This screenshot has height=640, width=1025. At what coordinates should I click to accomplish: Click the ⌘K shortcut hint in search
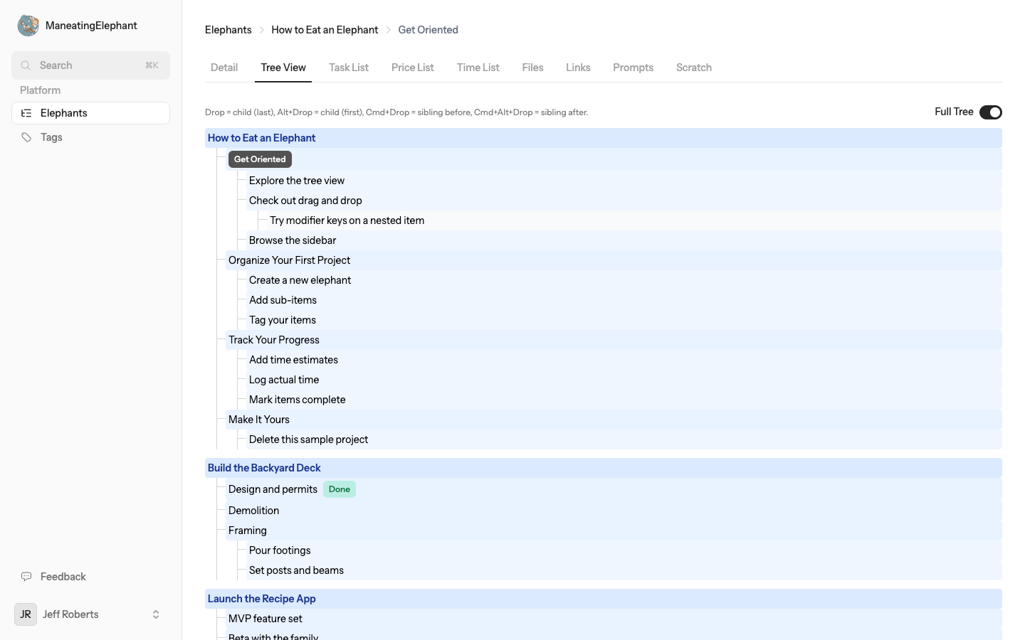(x=152, y=65)
